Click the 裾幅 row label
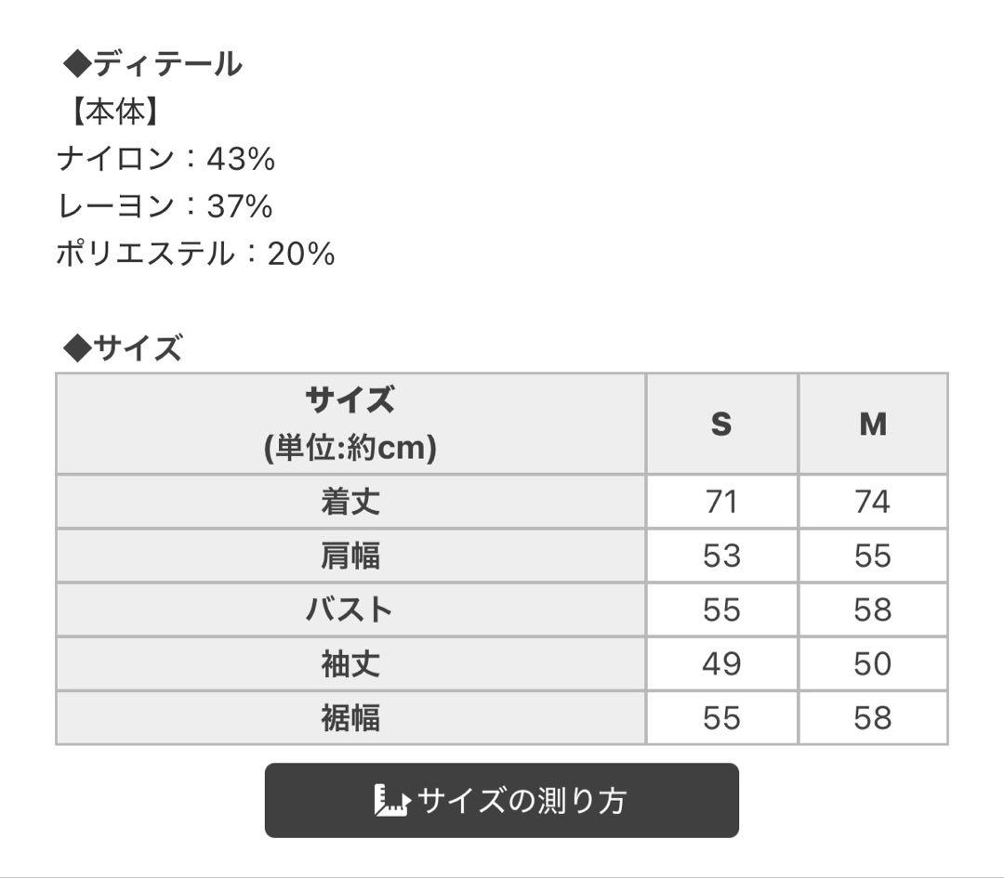 (x=350, y=717)
